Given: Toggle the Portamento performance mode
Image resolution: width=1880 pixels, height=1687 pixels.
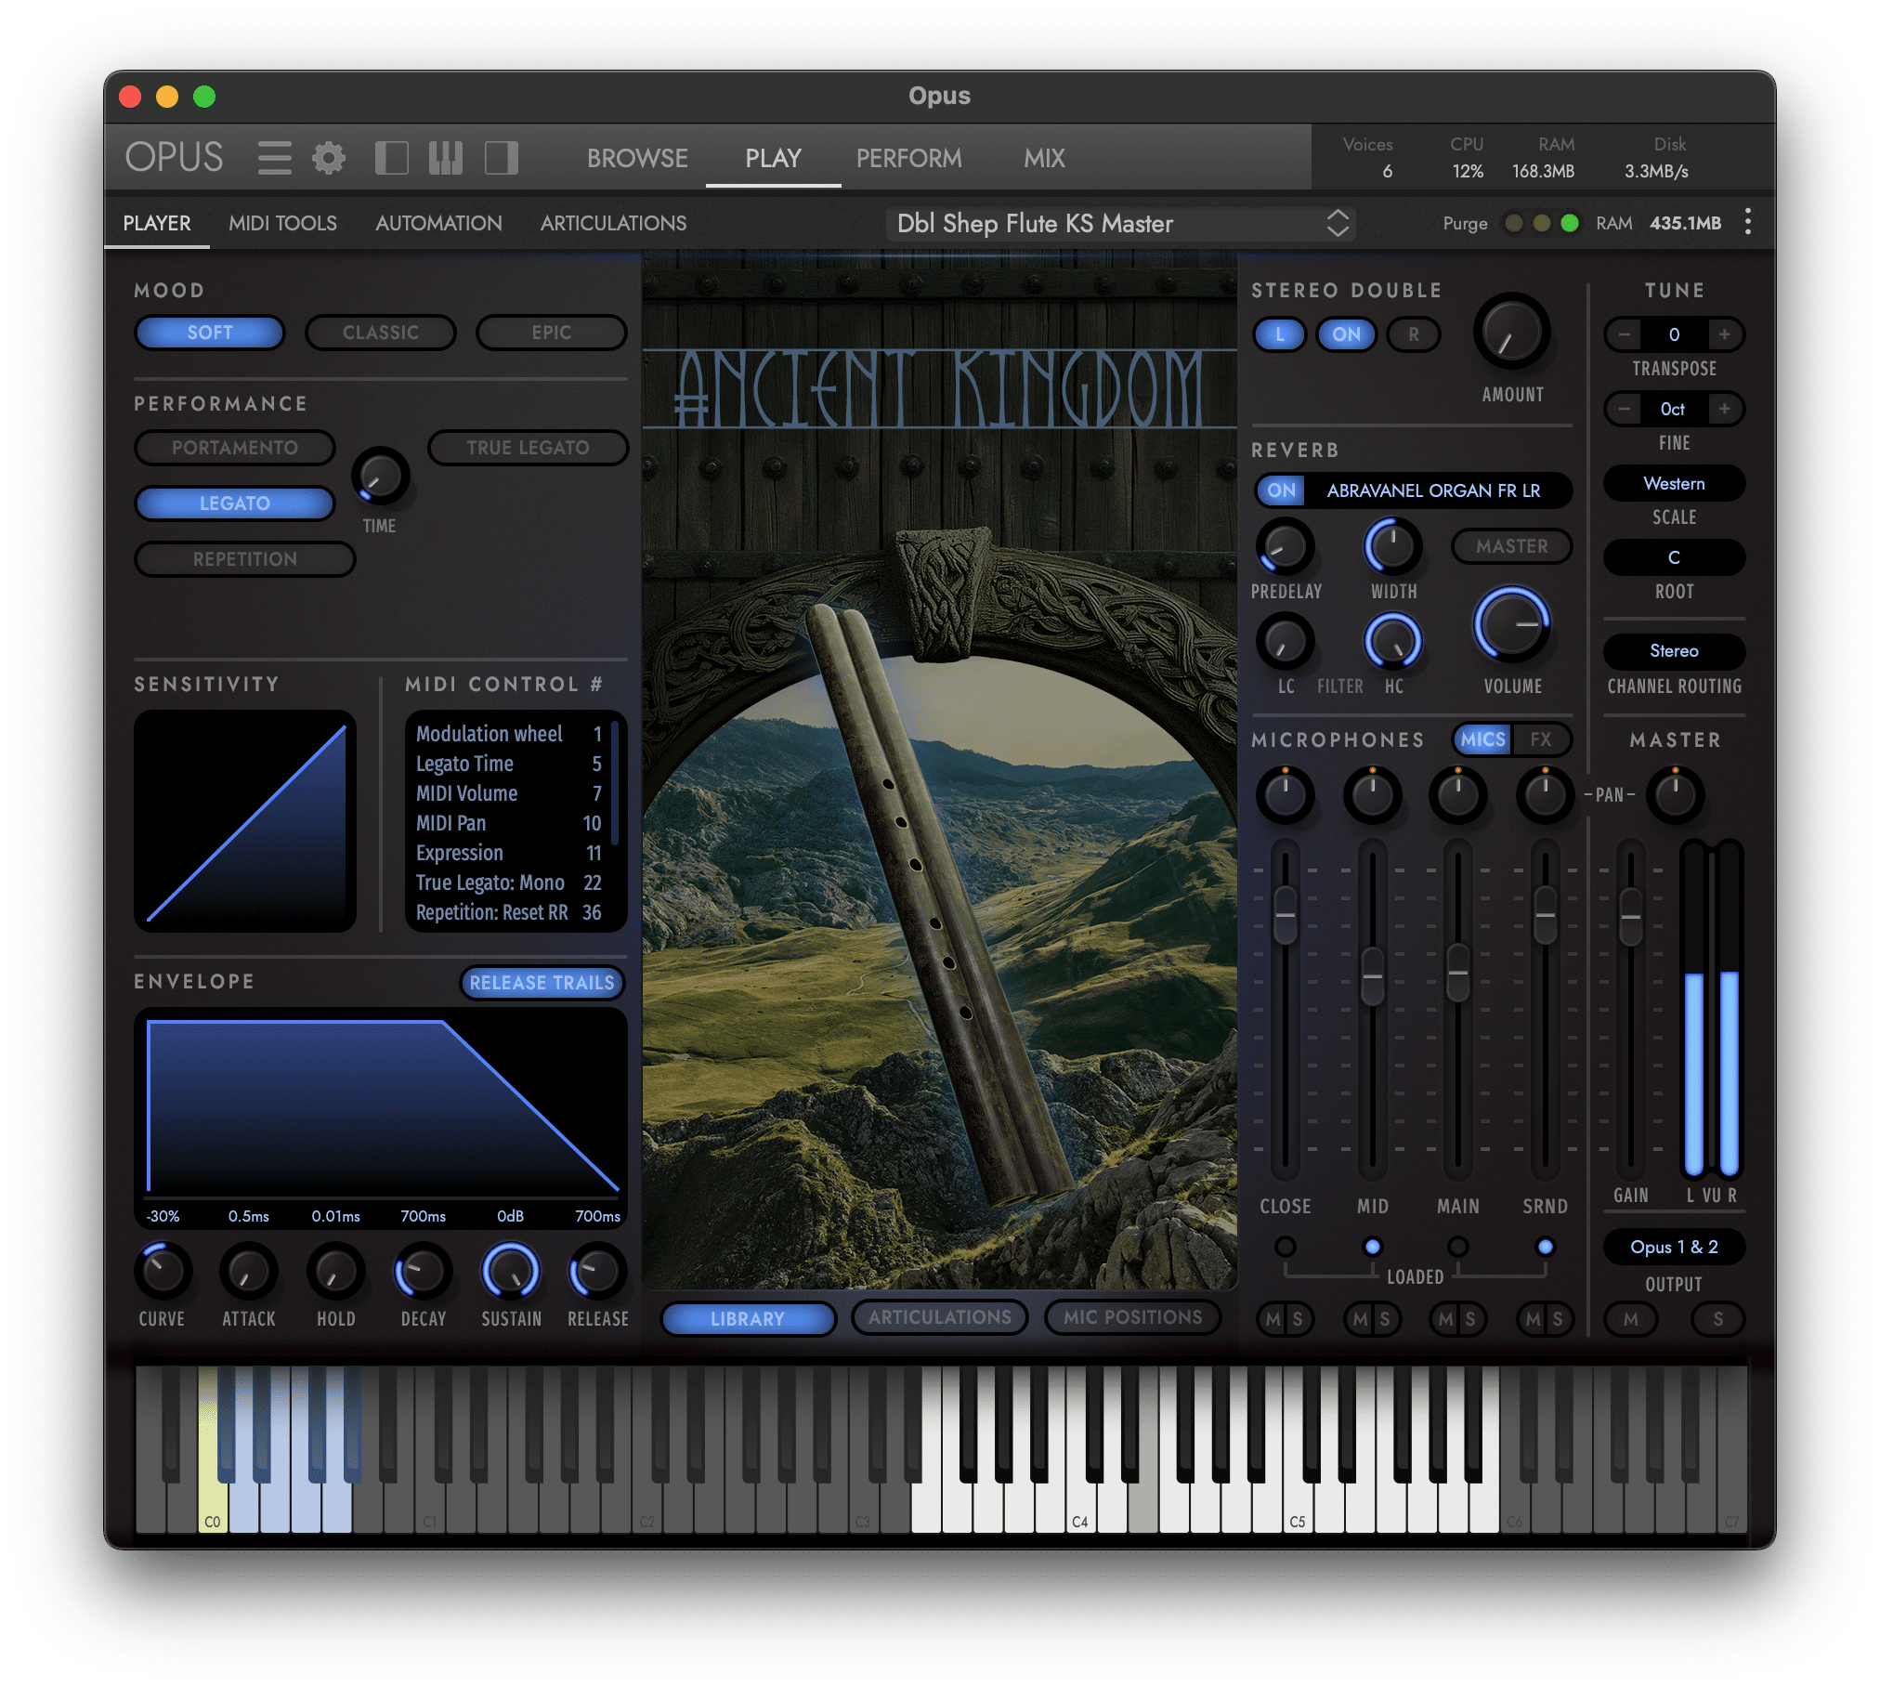Looking at the screenshot, I should coord(235,448).
